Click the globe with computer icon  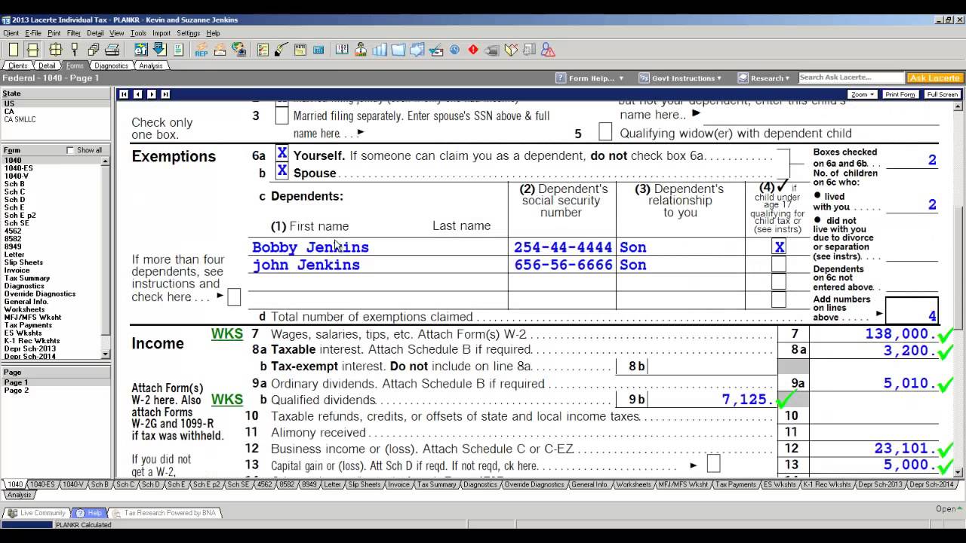point(239,50)
